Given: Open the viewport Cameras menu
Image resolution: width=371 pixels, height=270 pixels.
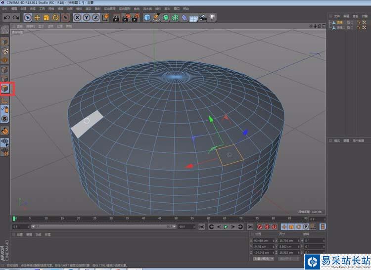Looking at the screenshot, I should click(x=30, y=26).
